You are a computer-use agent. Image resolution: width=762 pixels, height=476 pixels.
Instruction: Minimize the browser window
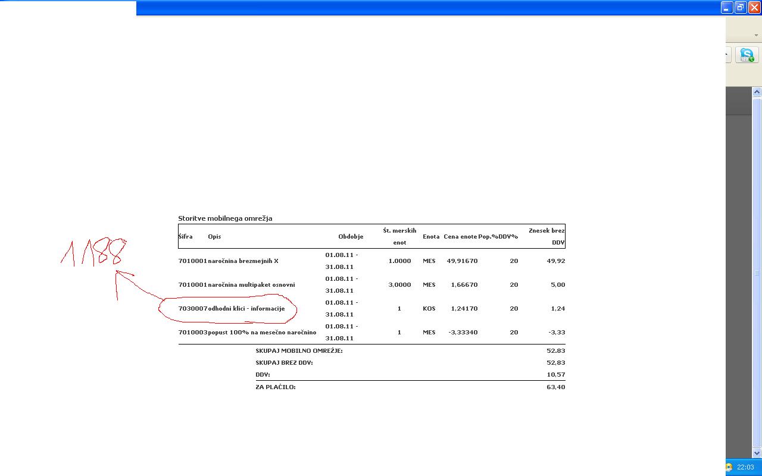(726, 7)
